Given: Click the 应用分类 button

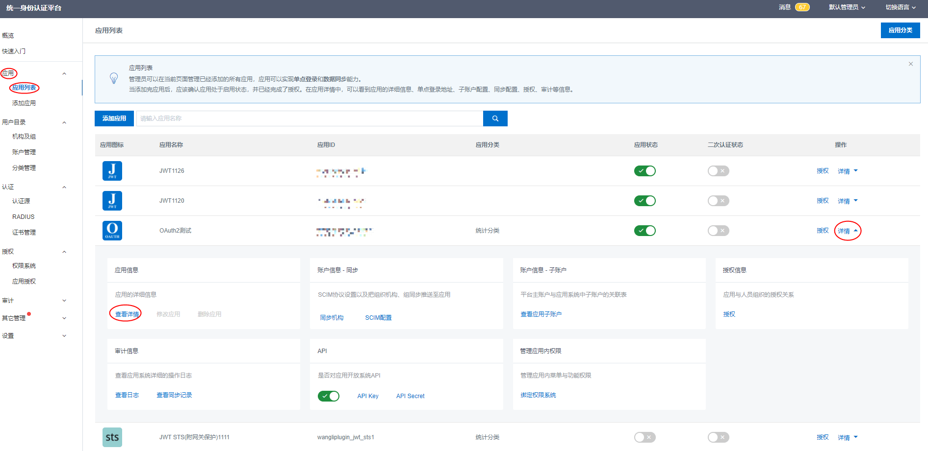Looking at the screenshot, I should pyautogui.click(x=900, y=30).
